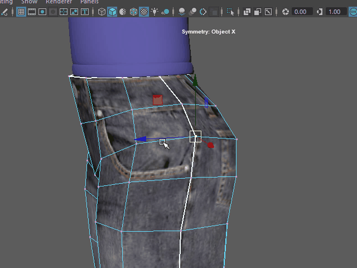Open the Panels menu

click(x=89, y=2)
